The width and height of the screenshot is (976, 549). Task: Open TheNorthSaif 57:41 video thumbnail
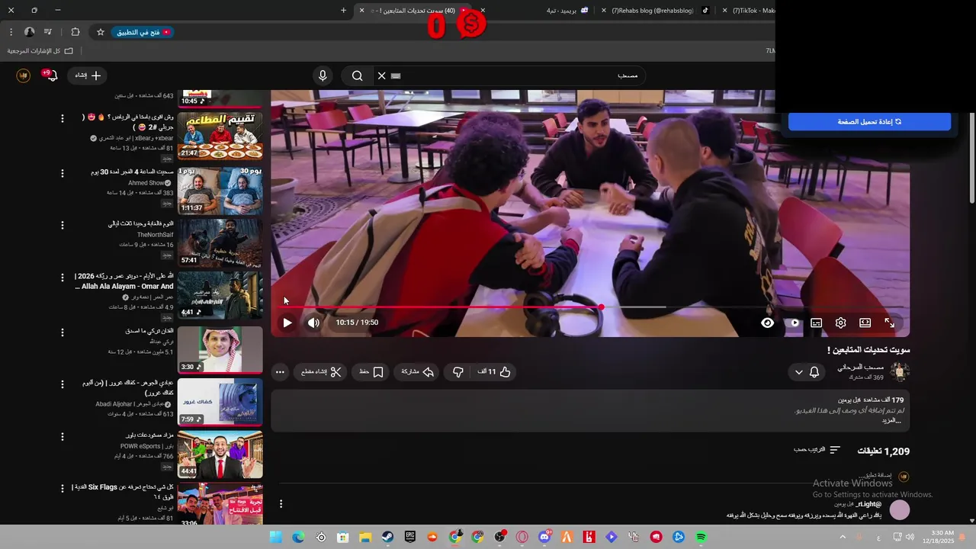pos(220,242)
